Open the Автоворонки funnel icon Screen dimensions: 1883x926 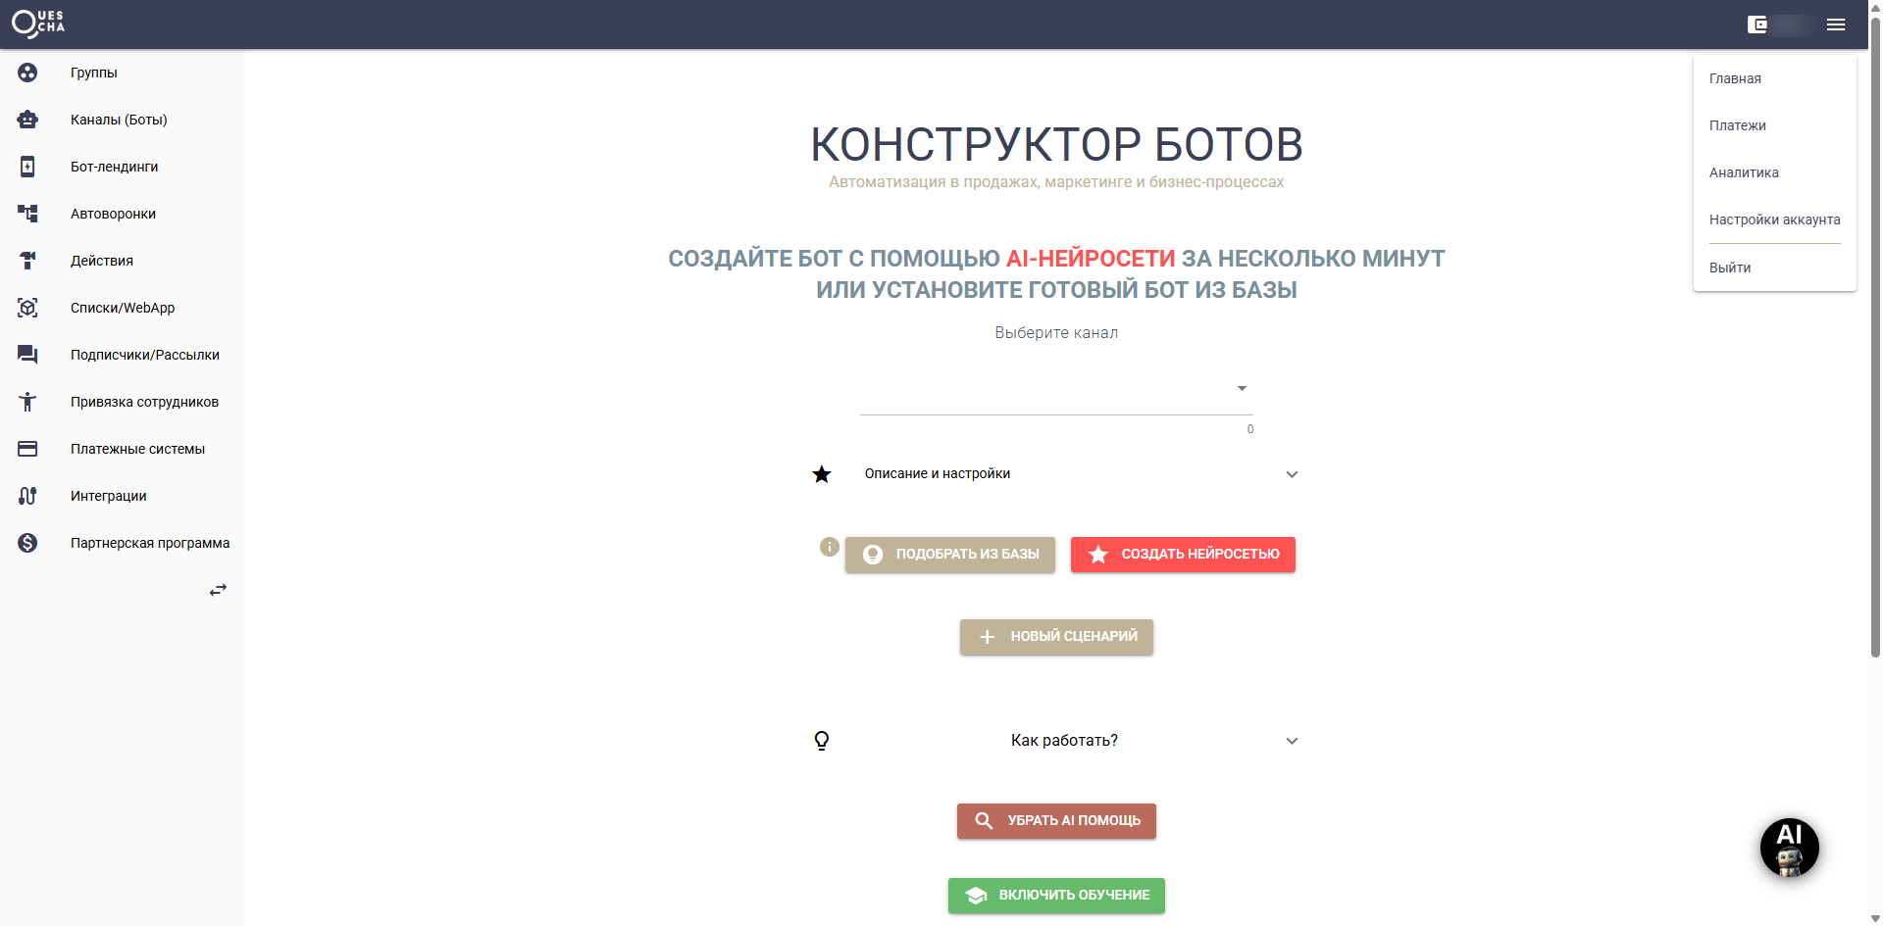pyautogui.click(x=26, y=214)
